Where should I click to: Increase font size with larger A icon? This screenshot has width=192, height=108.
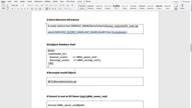click(29, 5)
